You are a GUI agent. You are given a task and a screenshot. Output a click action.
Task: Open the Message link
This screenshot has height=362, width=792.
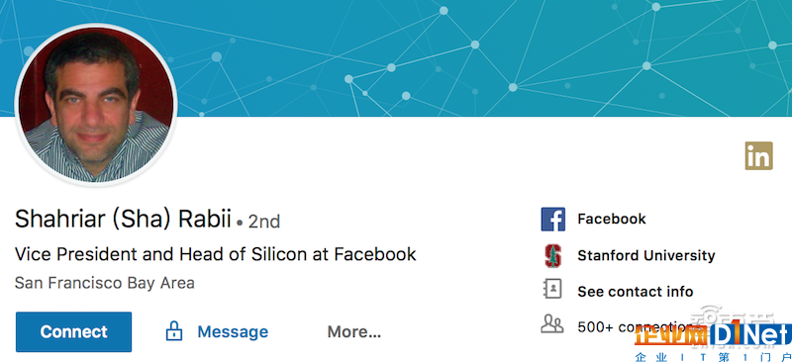[x=233, y=331]
